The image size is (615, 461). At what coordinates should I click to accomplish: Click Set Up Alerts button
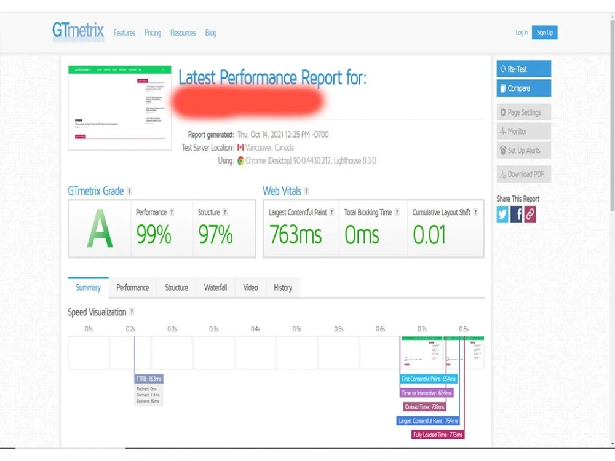click(523, 151)
